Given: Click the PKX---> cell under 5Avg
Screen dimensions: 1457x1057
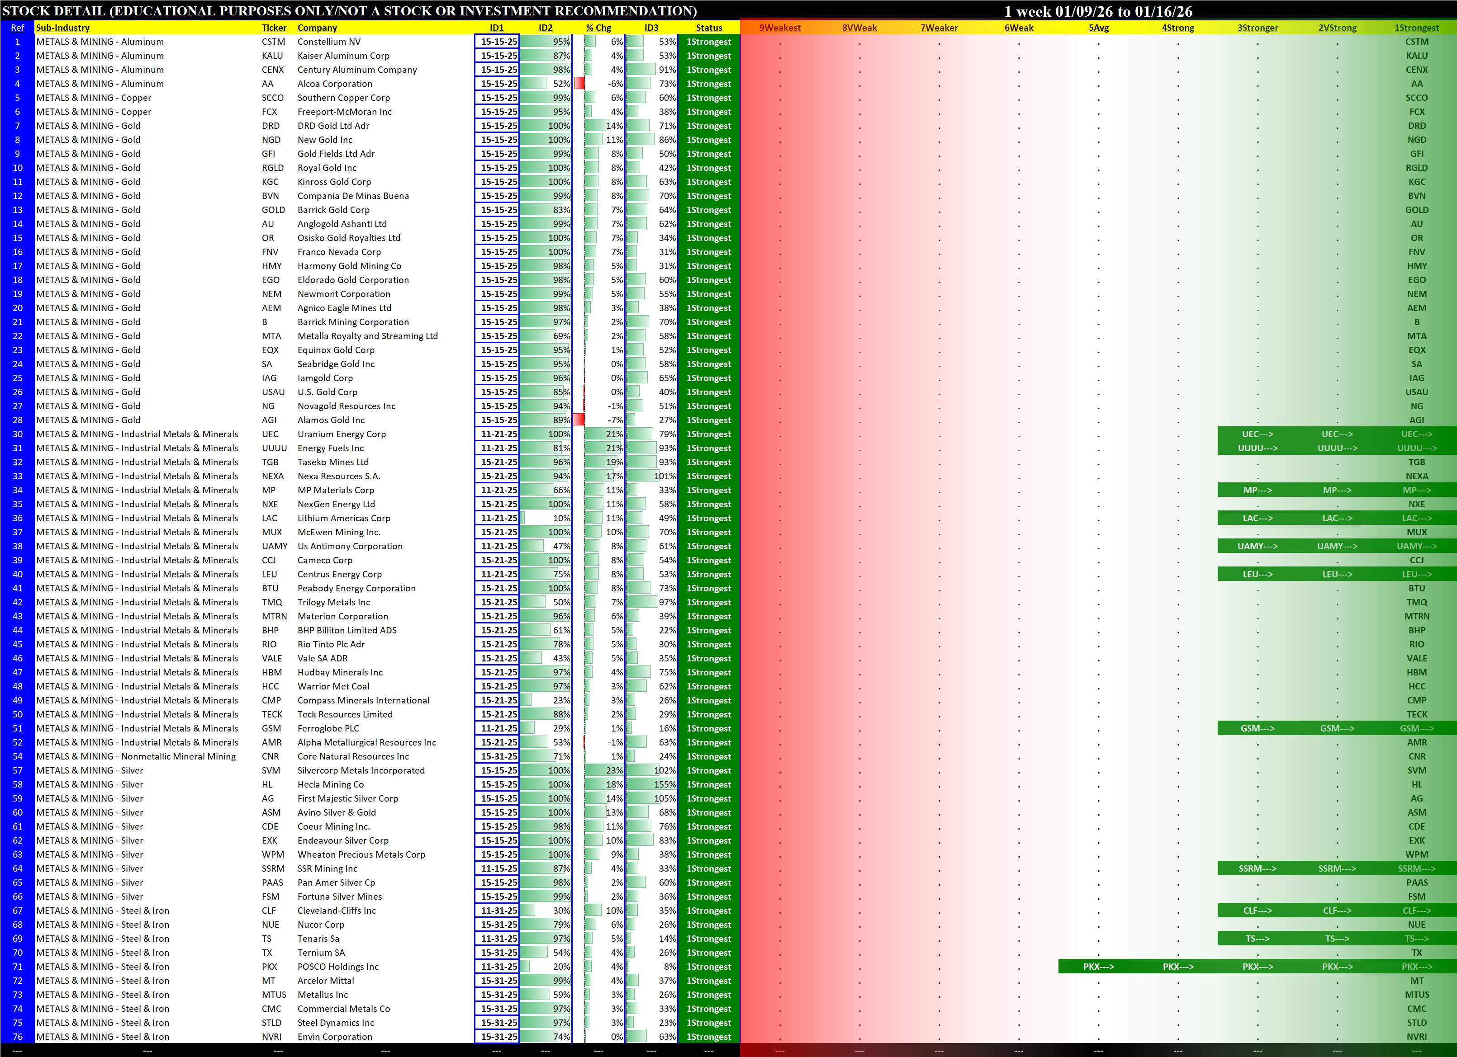Looking at the screenshot, I should [1098, 967].
